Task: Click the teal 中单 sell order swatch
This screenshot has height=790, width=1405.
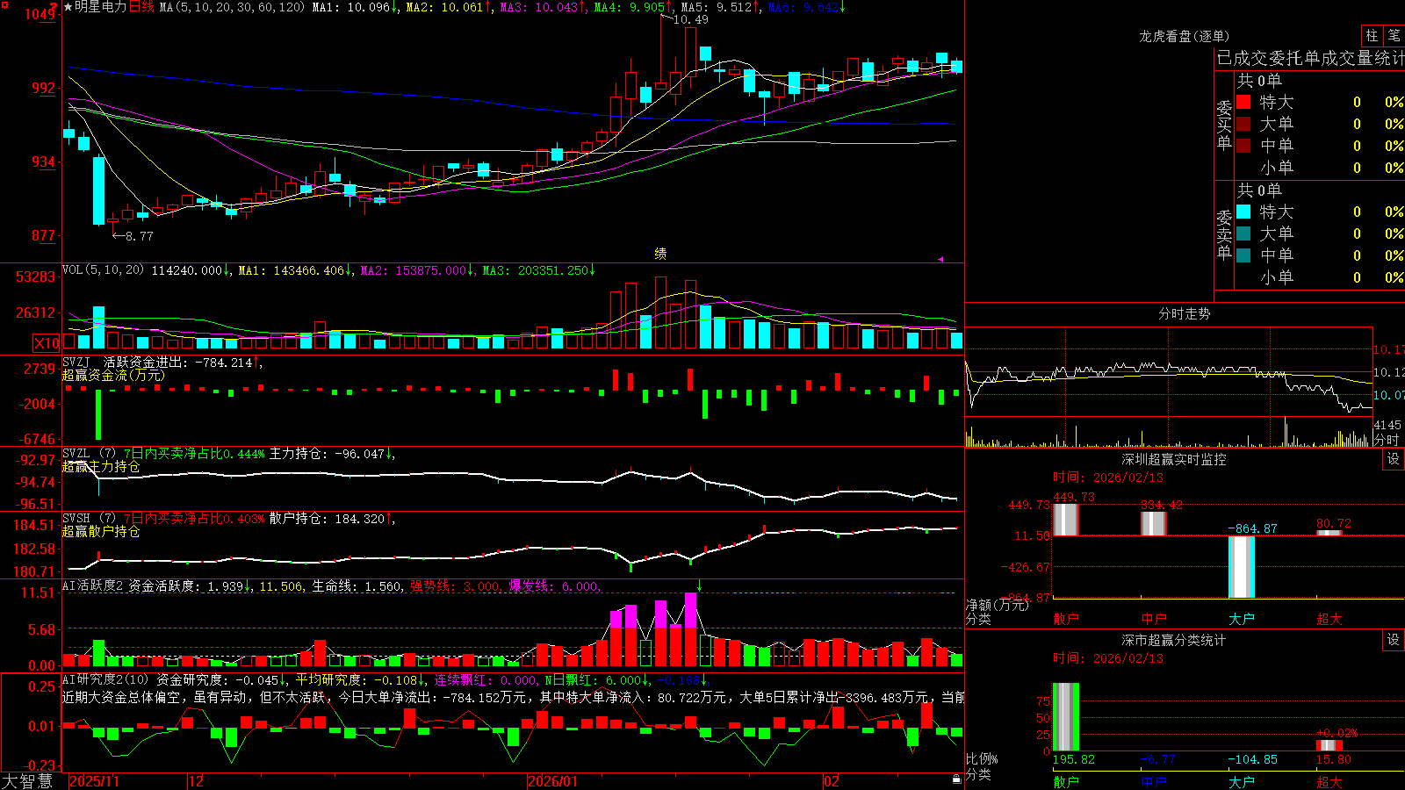Action: click(x=1243, y=255)
